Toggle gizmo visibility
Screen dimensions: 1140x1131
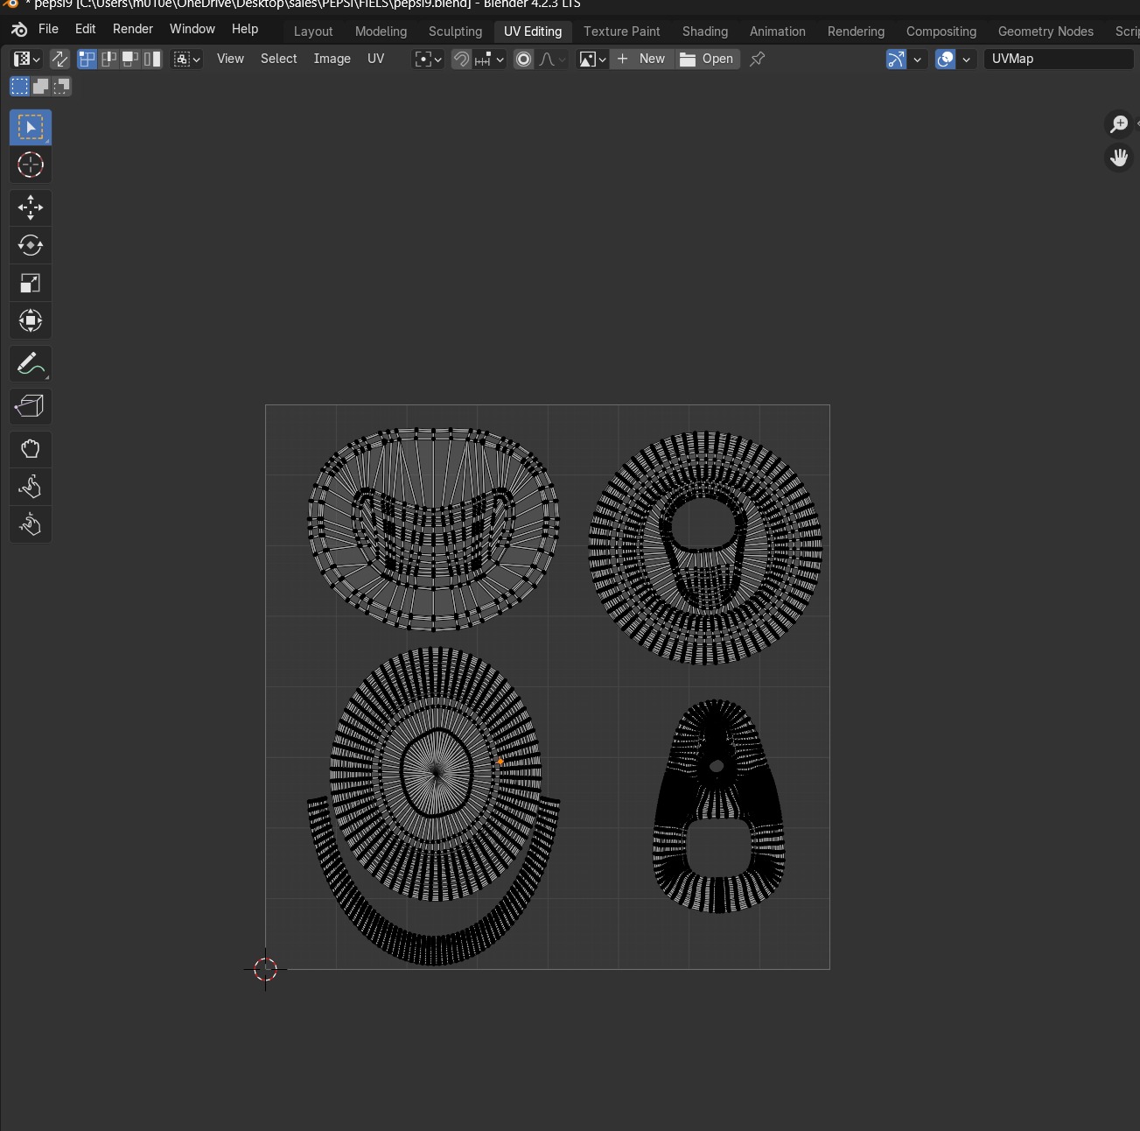pyautogui.click(x=896, y=59)
